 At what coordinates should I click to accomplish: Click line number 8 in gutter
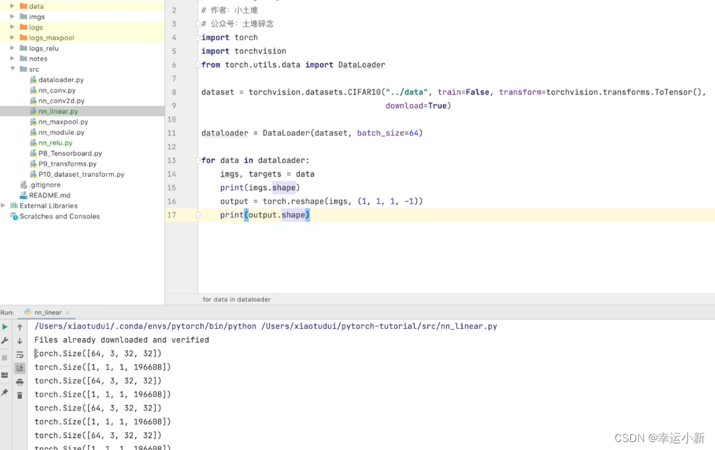(x=174, y=92)
